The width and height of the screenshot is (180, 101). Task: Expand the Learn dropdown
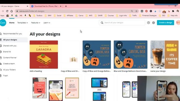click(47, 23)
